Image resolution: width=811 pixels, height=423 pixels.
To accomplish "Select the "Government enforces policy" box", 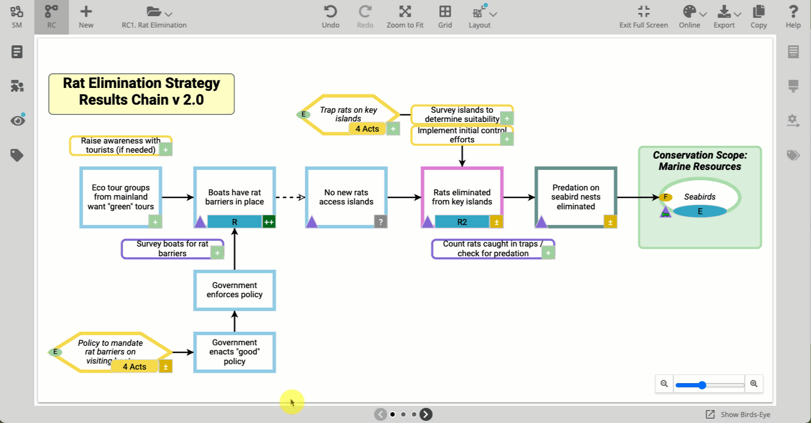I will click(x=234, y=290).
